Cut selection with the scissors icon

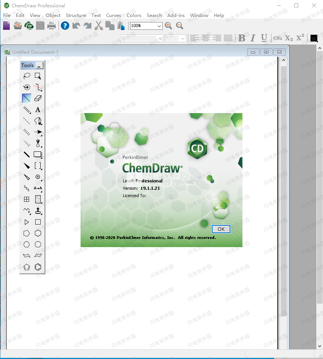[99, 26]
